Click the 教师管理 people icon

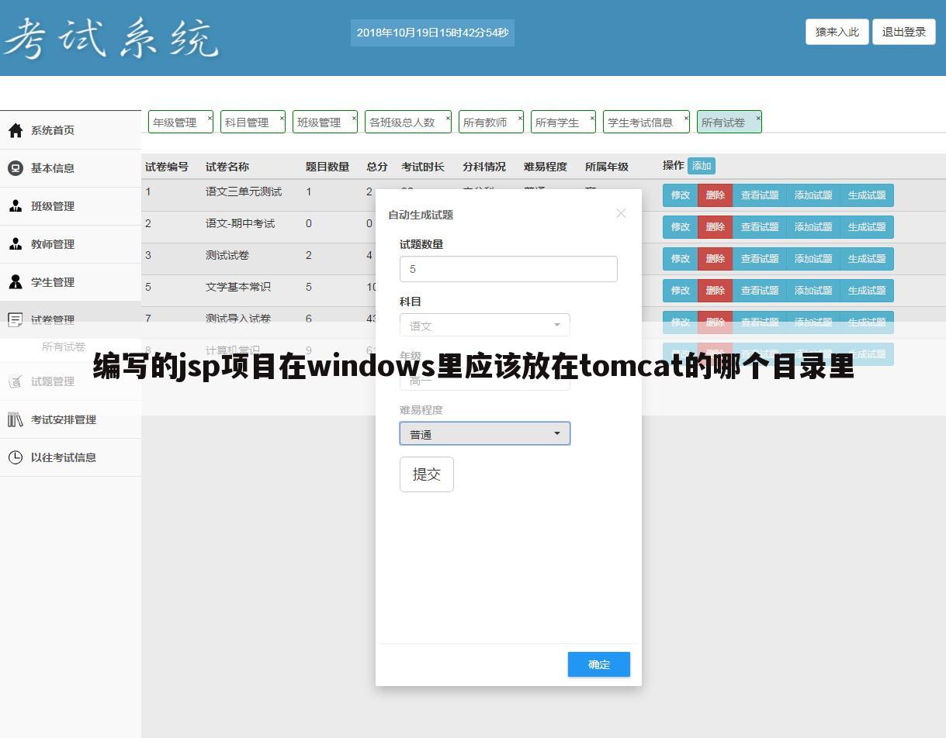coord(16,244)
